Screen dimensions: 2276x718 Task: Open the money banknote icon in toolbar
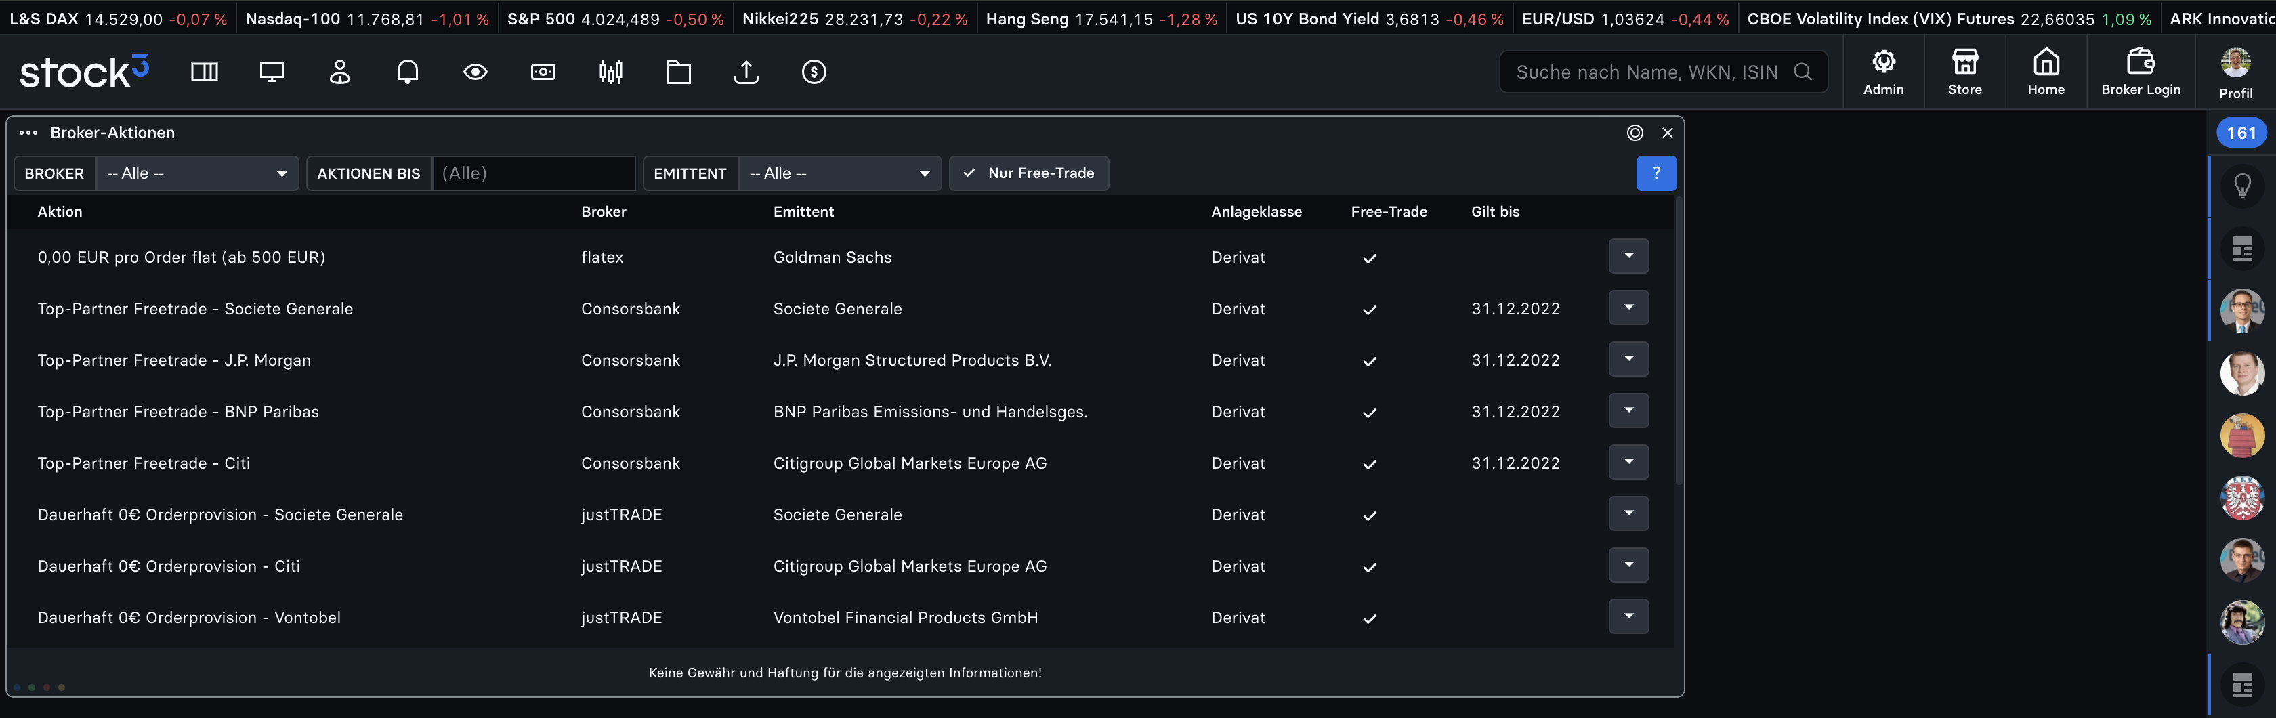click(543, 72)
